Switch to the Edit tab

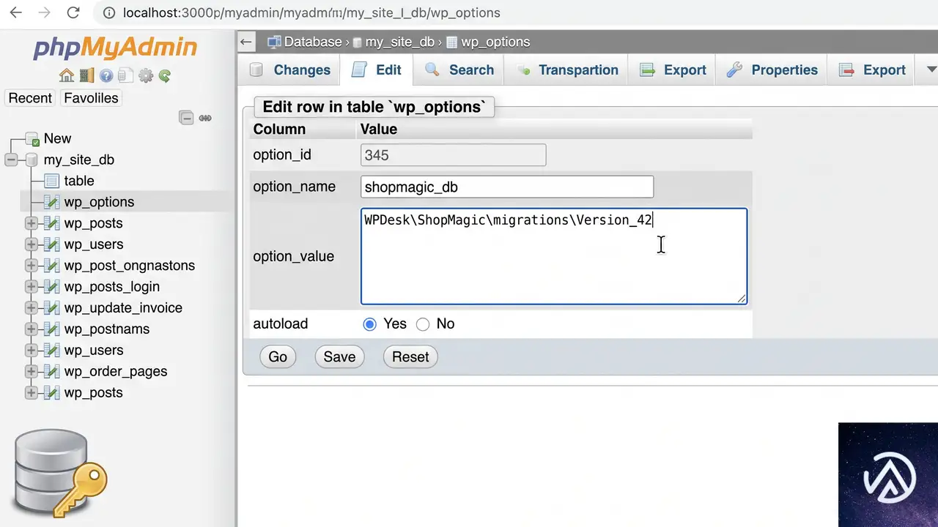point(377,70)
